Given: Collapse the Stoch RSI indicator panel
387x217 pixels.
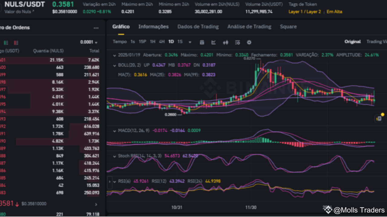Looking at the screenshot, I should (115, 156).
